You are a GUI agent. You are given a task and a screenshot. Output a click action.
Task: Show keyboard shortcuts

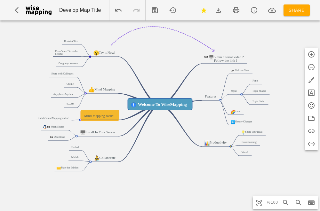[311, 202]
